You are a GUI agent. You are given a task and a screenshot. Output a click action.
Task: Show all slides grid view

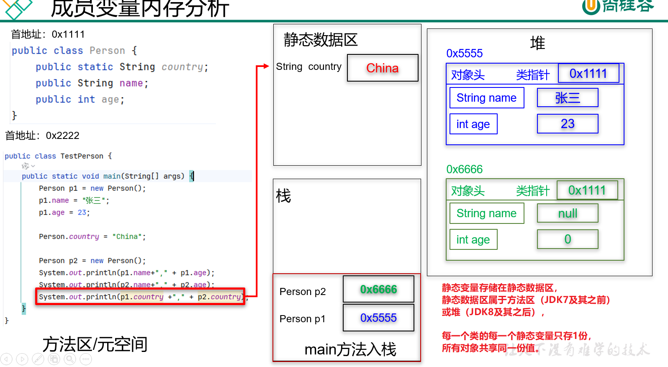(x=54, y=359)
